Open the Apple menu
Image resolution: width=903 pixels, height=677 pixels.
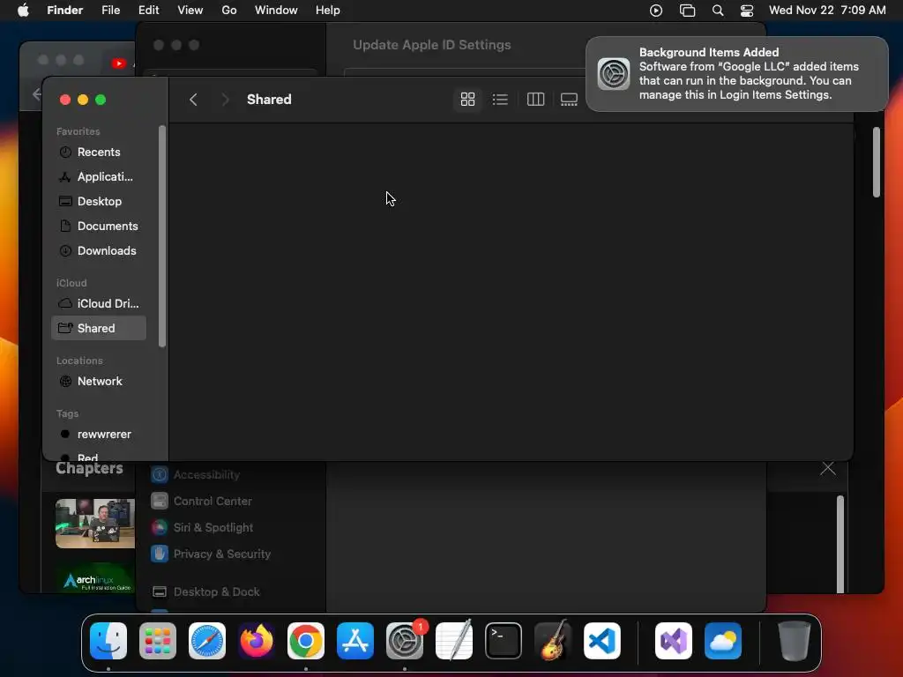[23, 11]
